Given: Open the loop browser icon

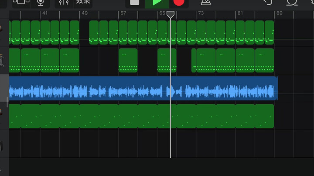Looking at the screenshot, I should (x=292, y=3).
